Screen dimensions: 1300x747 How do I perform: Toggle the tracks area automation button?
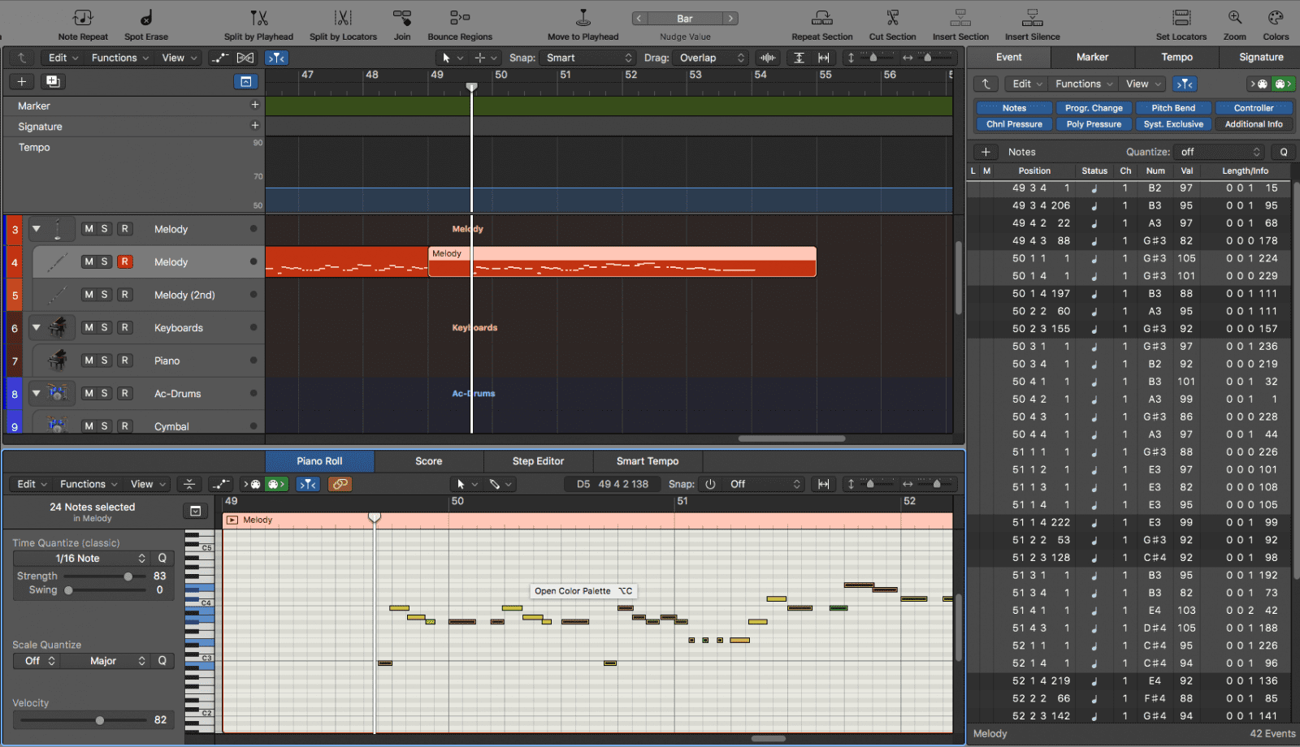(219, 58)
